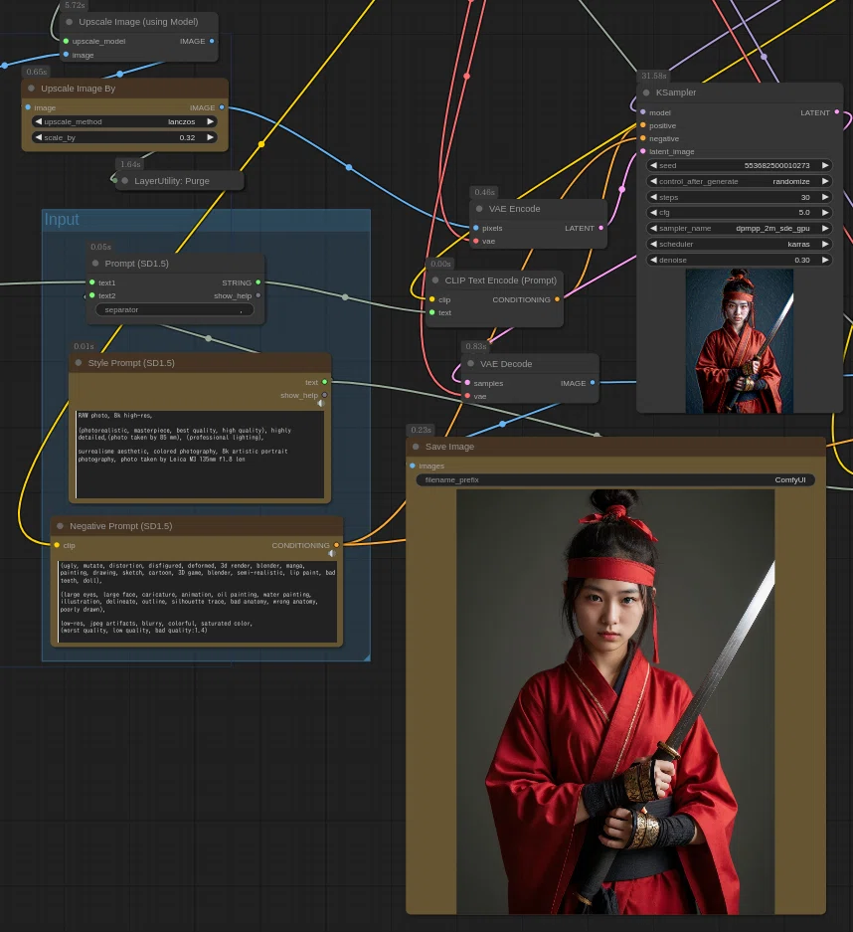
Task: Collapse the CLIP Text Encode (Prompt) node
Action: 435,280
